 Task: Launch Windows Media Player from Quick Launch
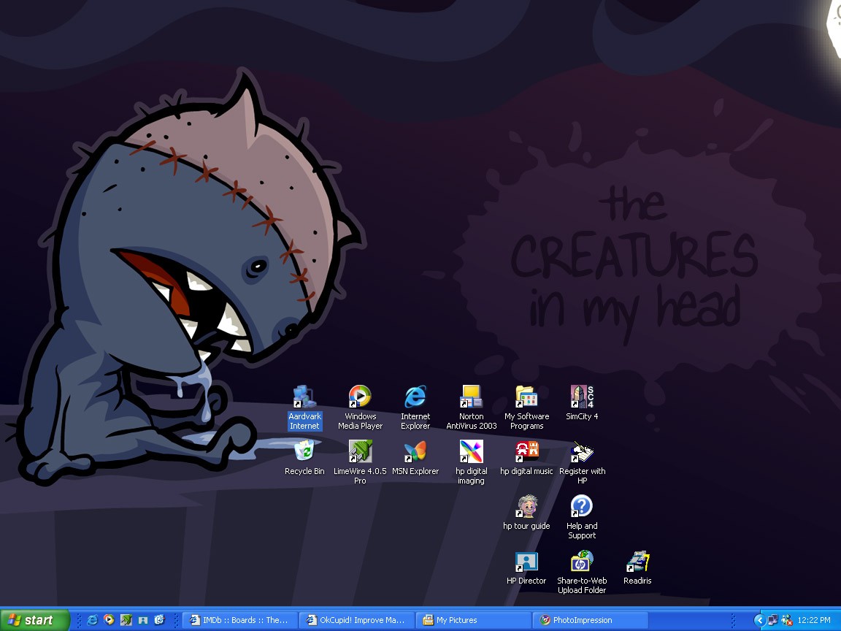point(109,620)
